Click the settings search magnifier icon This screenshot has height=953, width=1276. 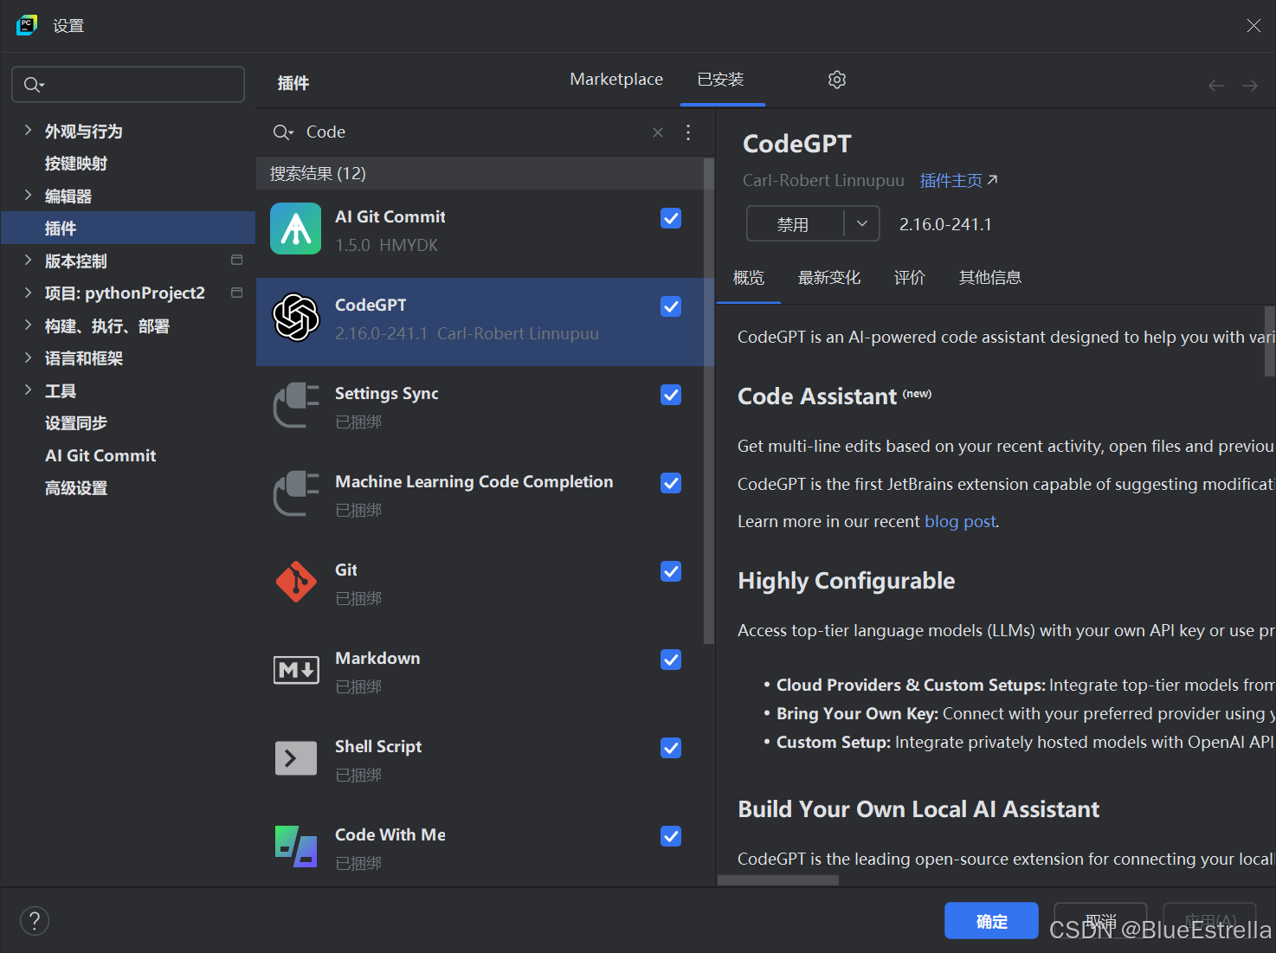click(x=34, y=85)
